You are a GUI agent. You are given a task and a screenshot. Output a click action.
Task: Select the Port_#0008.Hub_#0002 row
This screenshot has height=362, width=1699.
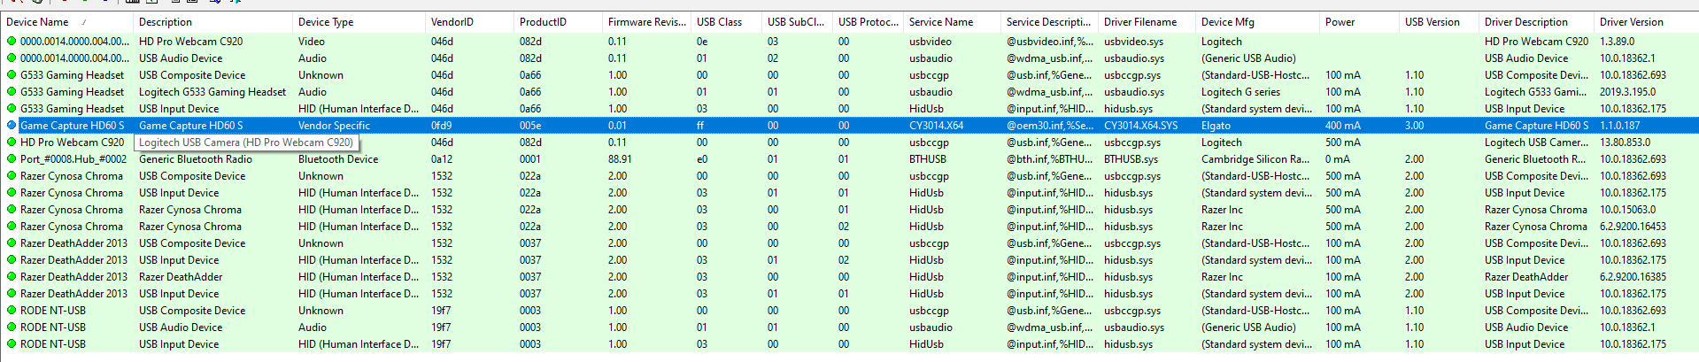(849, 159)
